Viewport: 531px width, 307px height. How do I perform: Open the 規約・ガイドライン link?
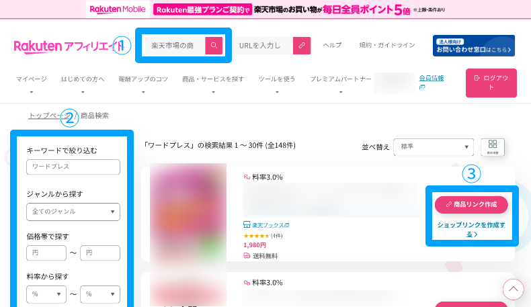[387, 45]
